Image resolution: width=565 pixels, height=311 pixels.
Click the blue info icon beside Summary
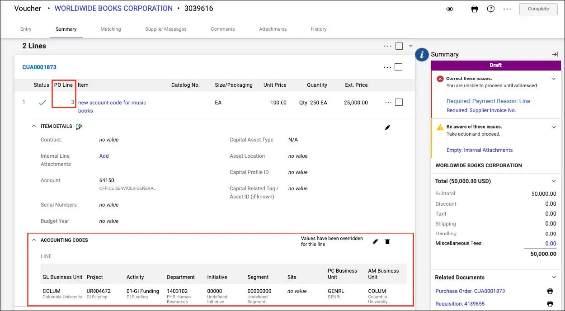pos(422,55)
